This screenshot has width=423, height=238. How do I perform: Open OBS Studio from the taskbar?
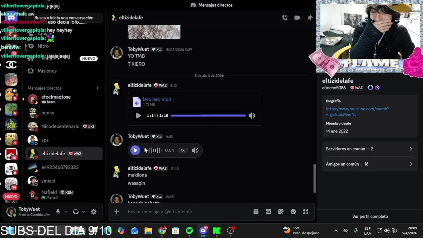[x=231, y=231]
